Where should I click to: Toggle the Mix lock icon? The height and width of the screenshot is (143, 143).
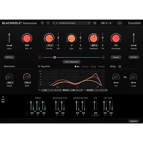(31, 49)
